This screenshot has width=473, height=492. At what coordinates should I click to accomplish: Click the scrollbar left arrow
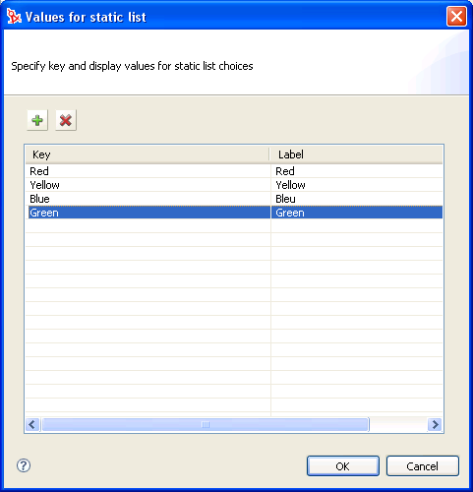32,425
